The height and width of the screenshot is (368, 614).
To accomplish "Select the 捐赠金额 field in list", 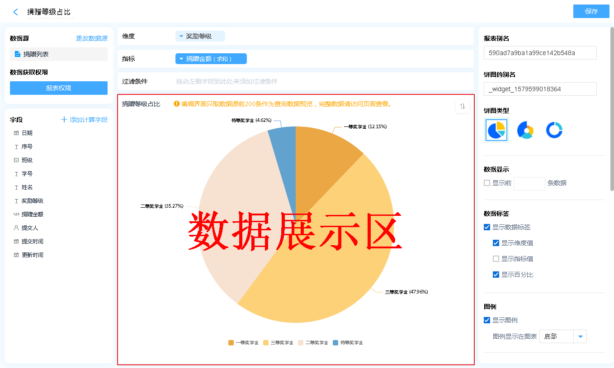I will 33,214.
